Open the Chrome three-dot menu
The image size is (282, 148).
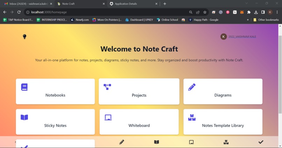click(277, 12)
